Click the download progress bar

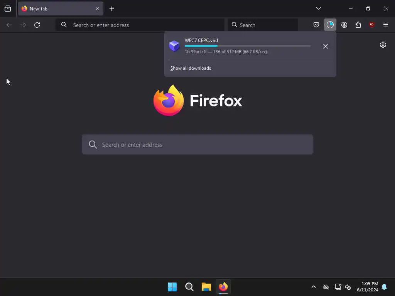(248, 46)
